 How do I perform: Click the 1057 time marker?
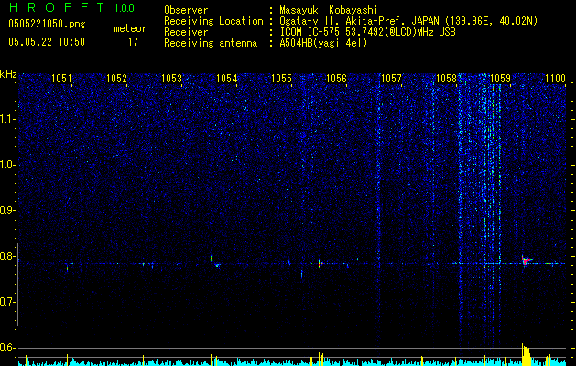391,79
